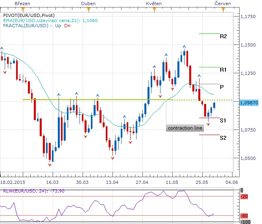This screenshot has width=262, height=224.
Task: Select the R2 pivot resistance line label
Action: click(223, 36)
